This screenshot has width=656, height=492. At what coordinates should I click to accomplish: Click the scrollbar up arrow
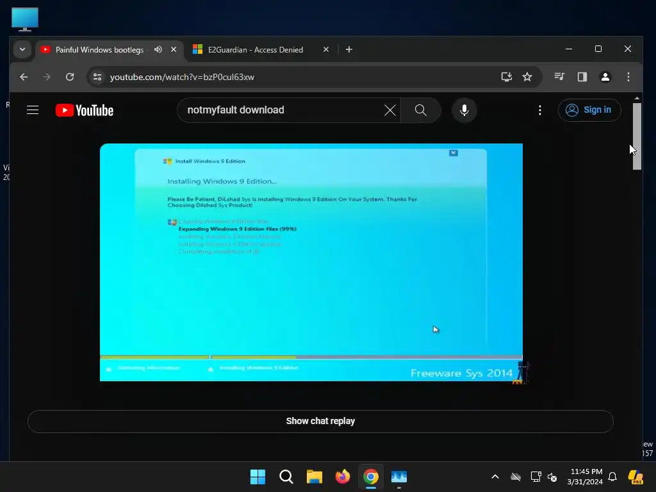(x=637, y=98)
